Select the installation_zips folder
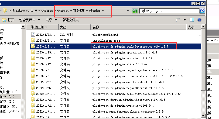Viewport: 219px width, 119px height. click(x=106, y=41)
